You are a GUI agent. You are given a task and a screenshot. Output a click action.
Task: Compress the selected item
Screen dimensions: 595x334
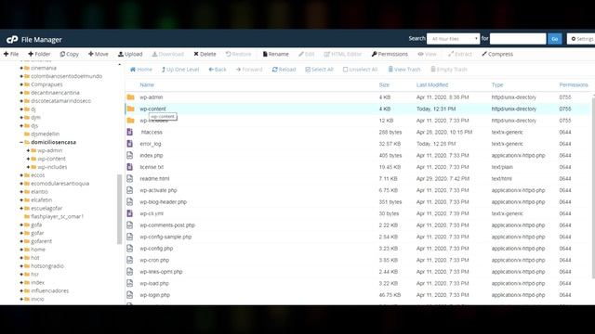pos(497,54)
